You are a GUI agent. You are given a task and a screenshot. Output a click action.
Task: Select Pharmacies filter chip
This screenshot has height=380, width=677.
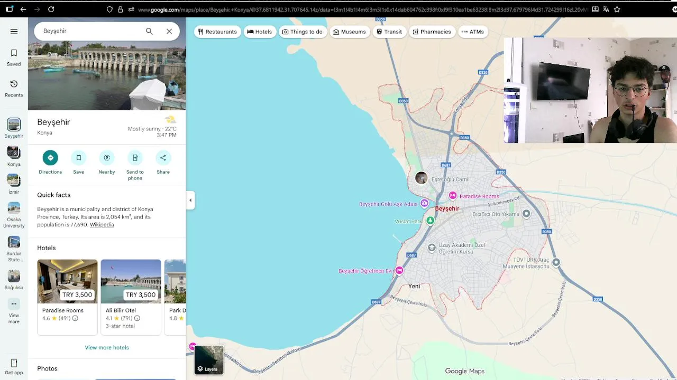point(432,32)
